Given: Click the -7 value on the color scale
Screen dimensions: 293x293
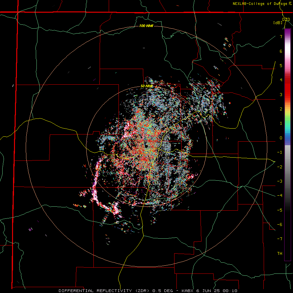Looking at the screenshot, I should coord(280,239).
